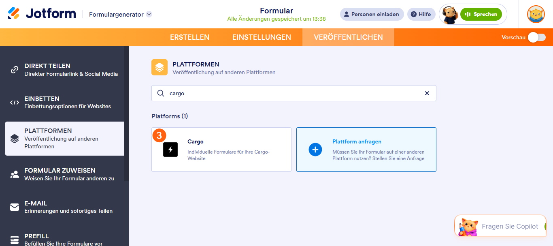The image size is (553, 246).
Task: Open the Formular zuweisen section
Action: [x=64, y=174]
